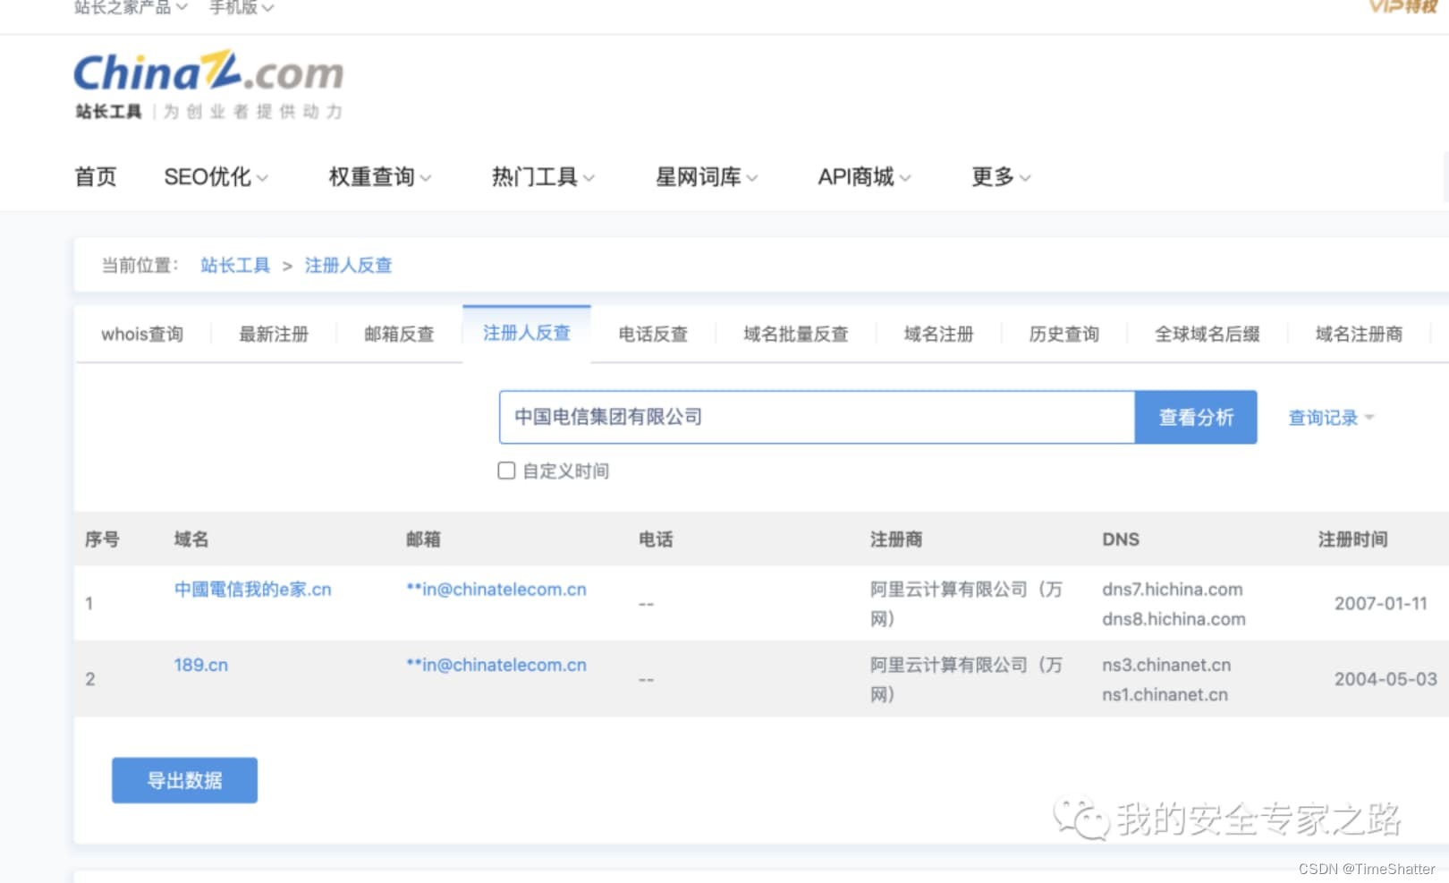Click registrar 阿里云计算有限公司 in 189.cn row

[966, 679]
